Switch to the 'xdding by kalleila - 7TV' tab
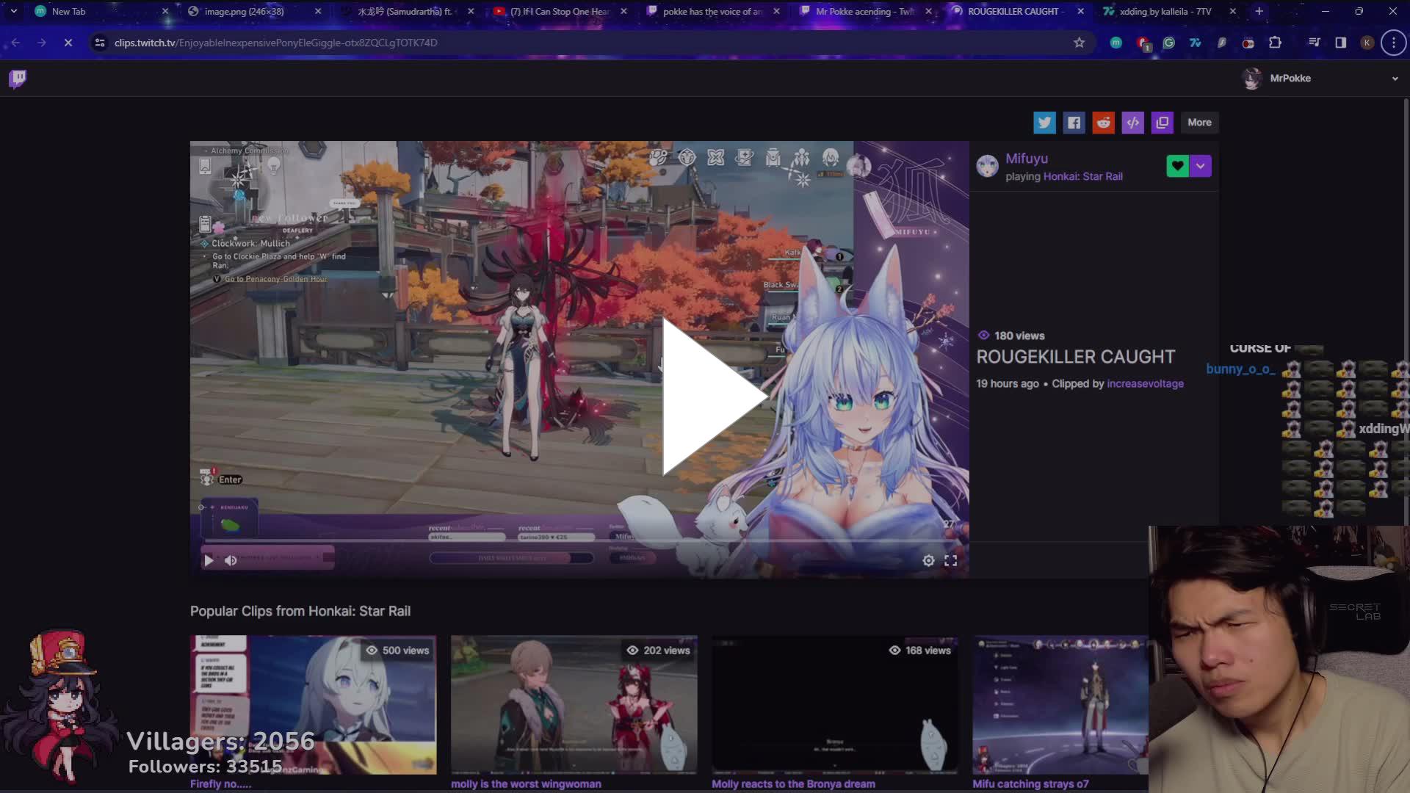Viewport: 1410px width, 793px height. (1160, 11)
